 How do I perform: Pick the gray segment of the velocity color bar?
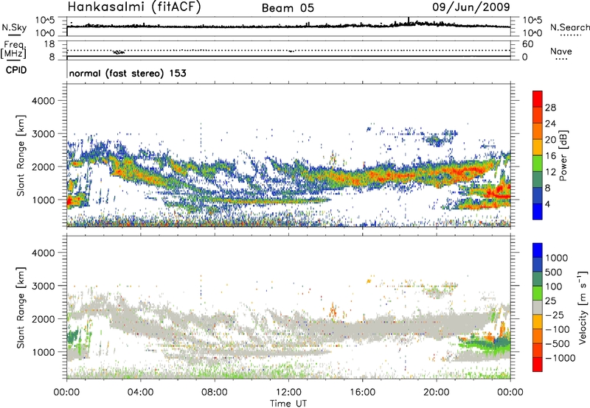(x=538, y=307)
